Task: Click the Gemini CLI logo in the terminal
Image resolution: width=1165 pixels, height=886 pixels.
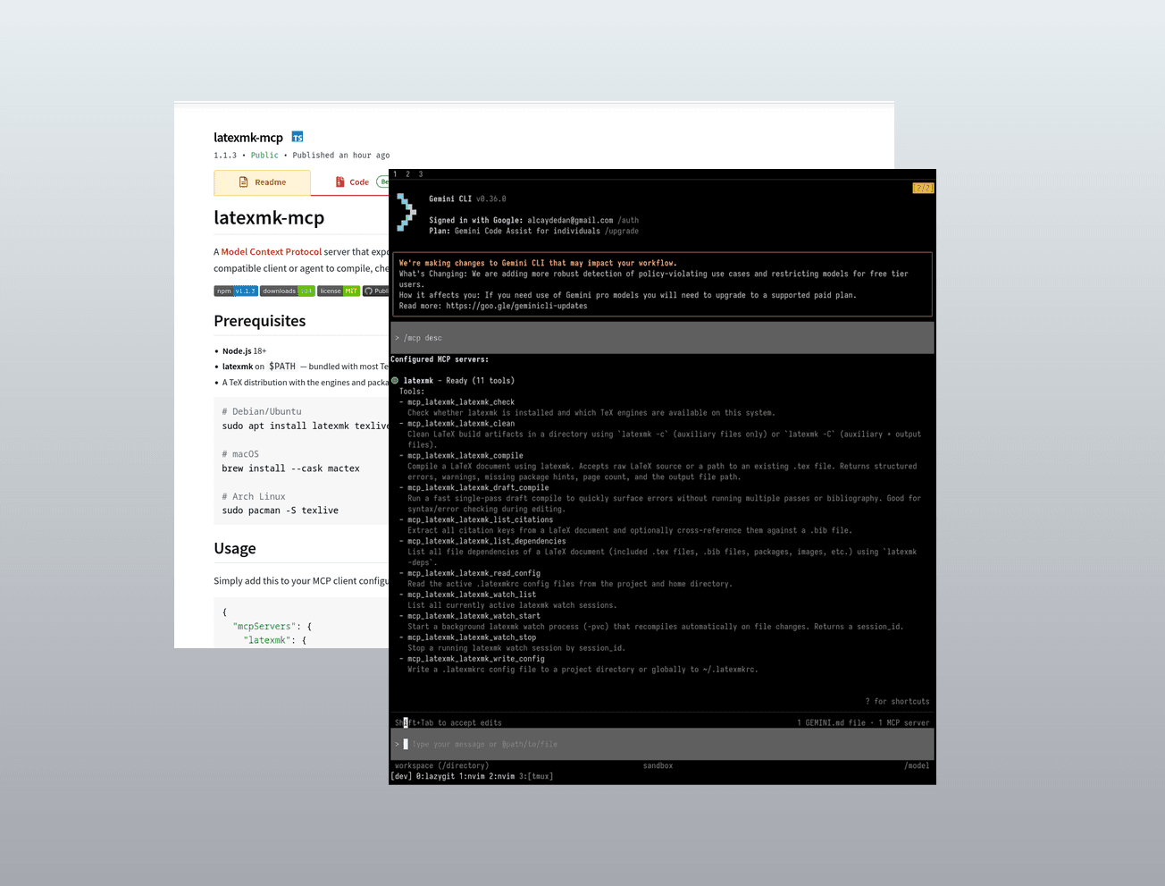Action: (x=406, y=212)
